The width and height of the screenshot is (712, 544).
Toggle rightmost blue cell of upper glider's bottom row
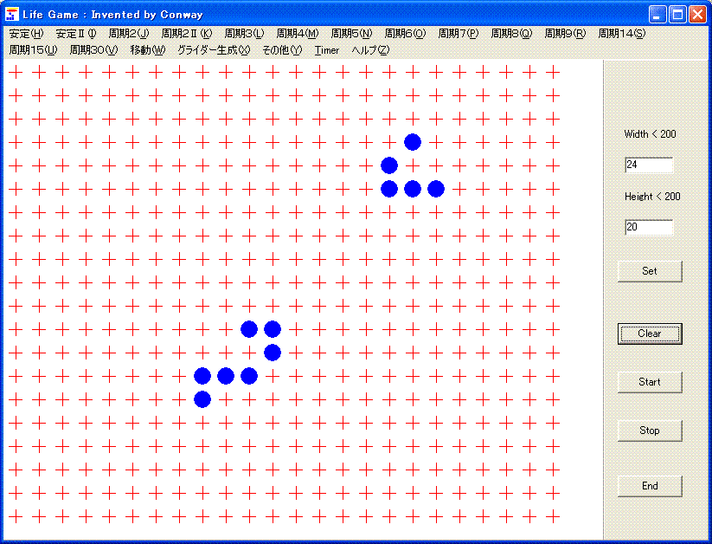436,189
